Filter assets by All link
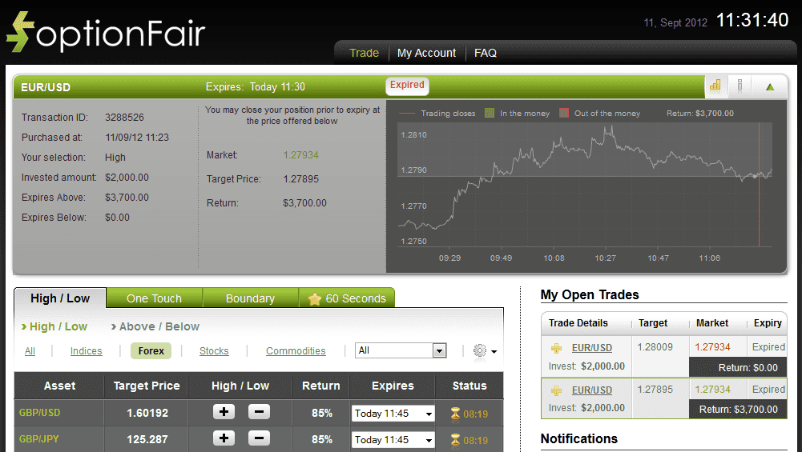This screenshot has height=452, width=802. (30, 351)
